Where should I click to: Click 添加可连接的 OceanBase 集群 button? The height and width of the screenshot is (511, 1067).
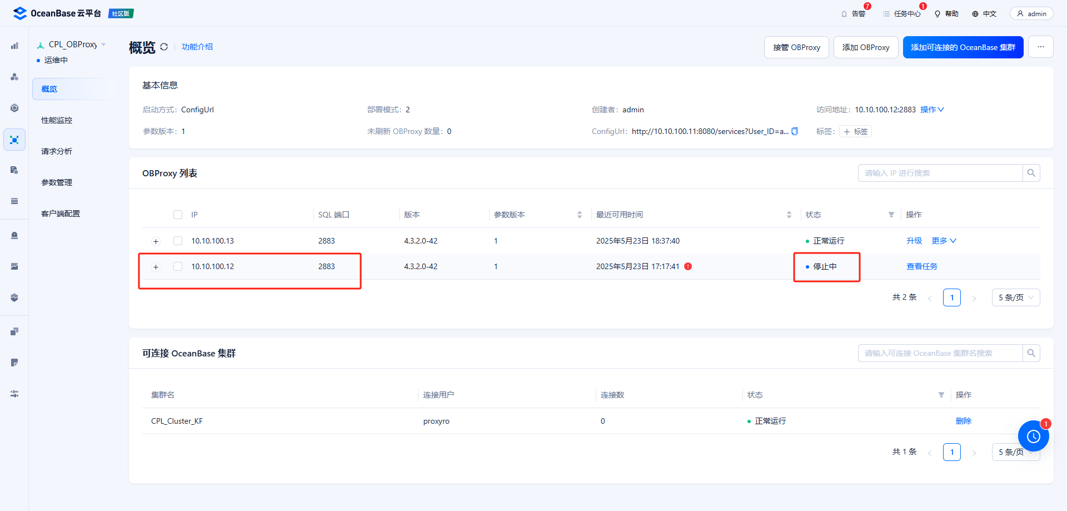[963, 47]
